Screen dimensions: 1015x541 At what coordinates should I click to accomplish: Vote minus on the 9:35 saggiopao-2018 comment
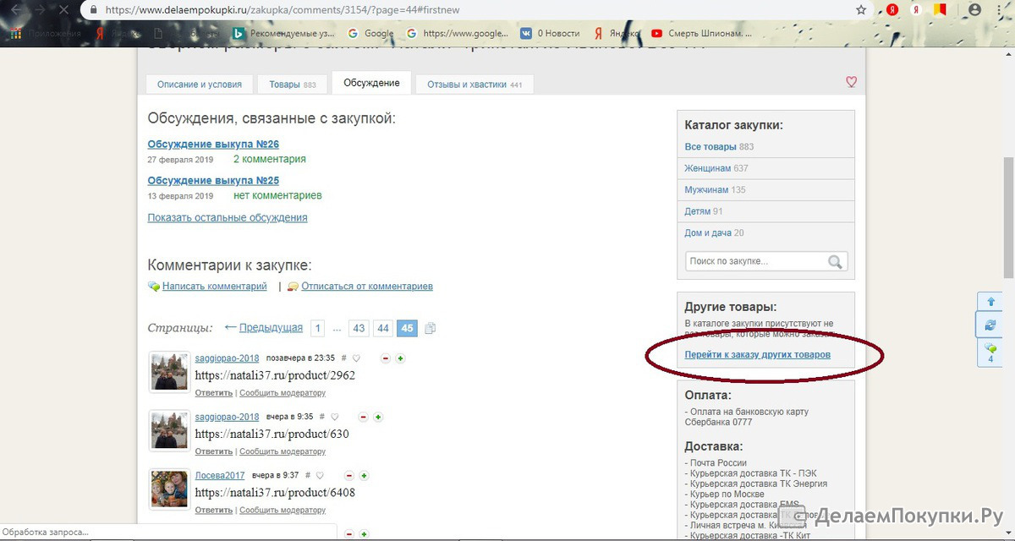coord(364,417)
